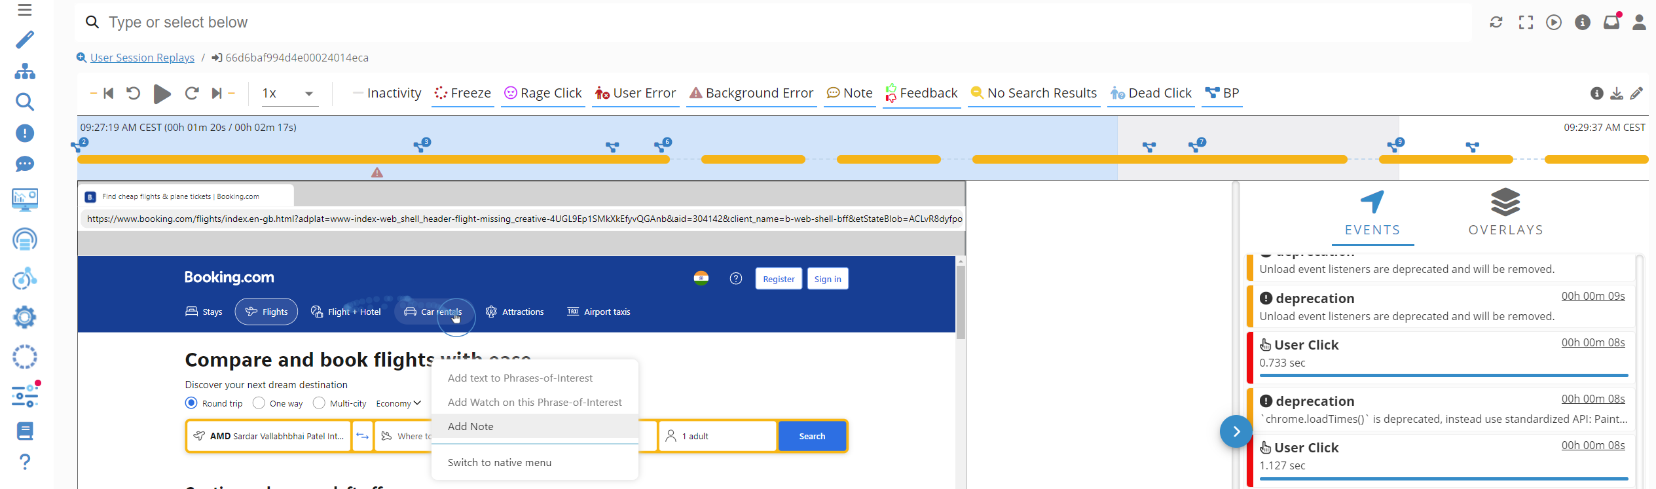
Task: Open the 1x playback speed dropdown
Action: click(x=287, y=94)
